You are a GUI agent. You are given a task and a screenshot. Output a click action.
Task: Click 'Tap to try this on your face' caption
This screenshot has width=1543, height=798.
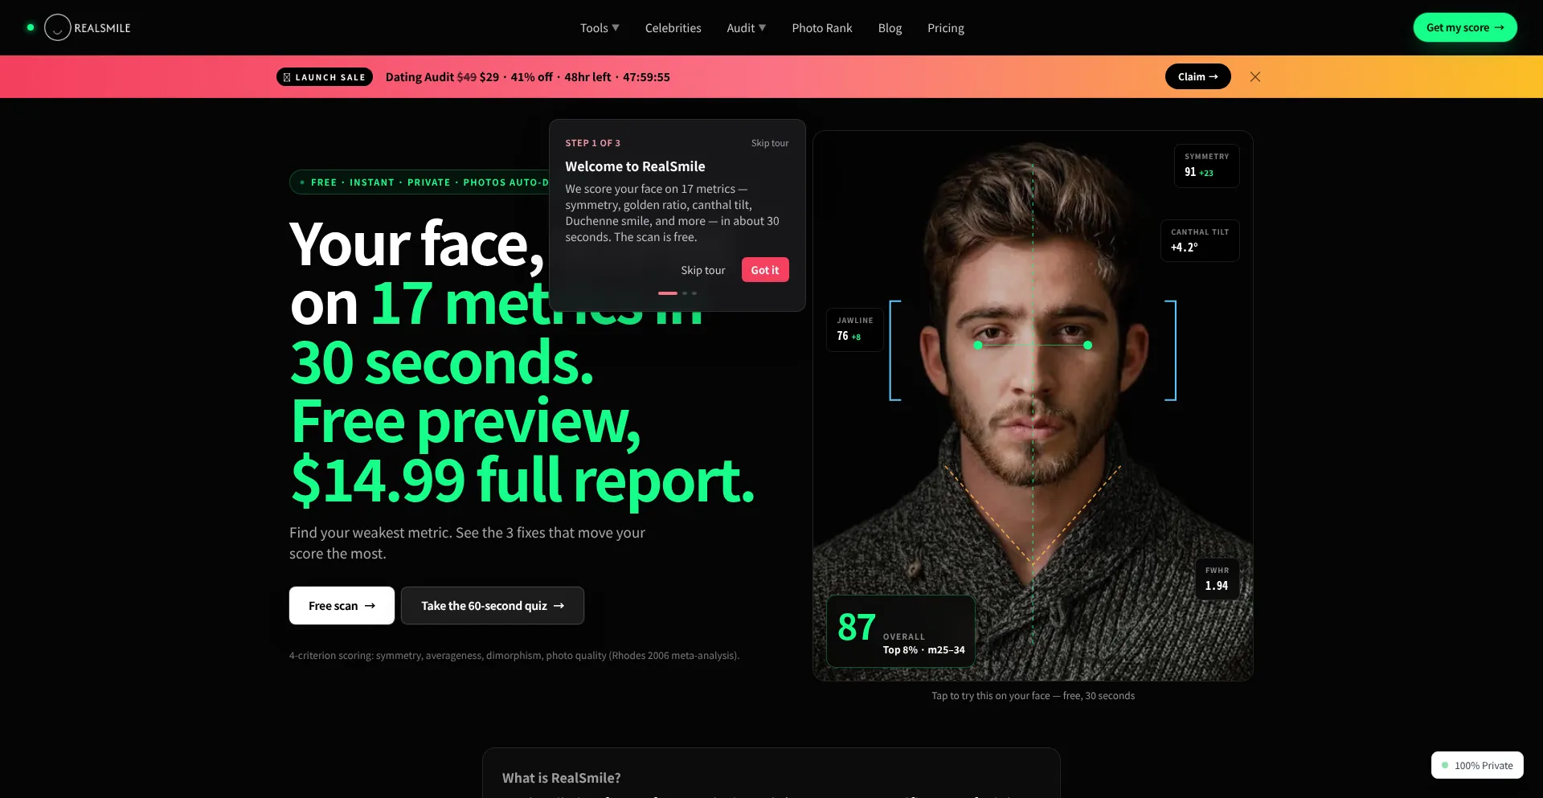click(1033, 696)
